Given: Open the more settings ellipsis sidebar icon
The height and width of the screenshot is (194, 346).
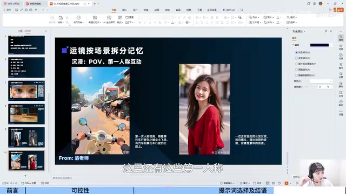Looking at the screenshot, I should (x=341, y=113).
